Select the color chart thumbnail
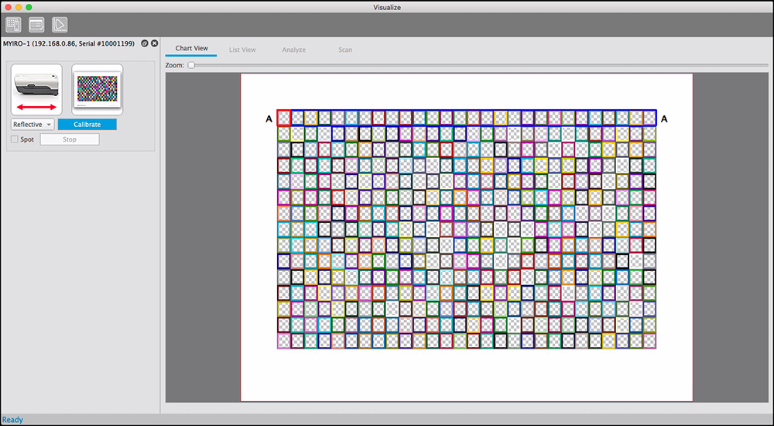Viewport: 774px width, 426px height. (98, 89)
